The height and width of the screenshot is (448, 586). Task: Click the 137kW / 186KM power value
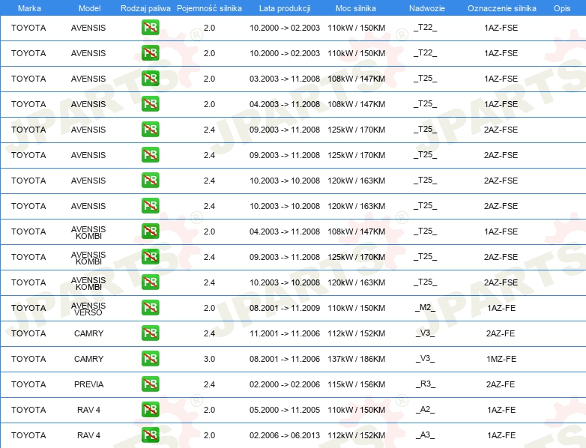356,359
